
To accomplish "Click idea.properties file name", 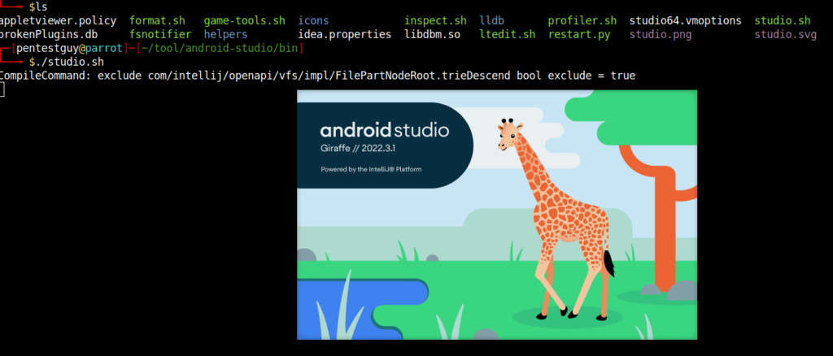I will tap(345, 35).
